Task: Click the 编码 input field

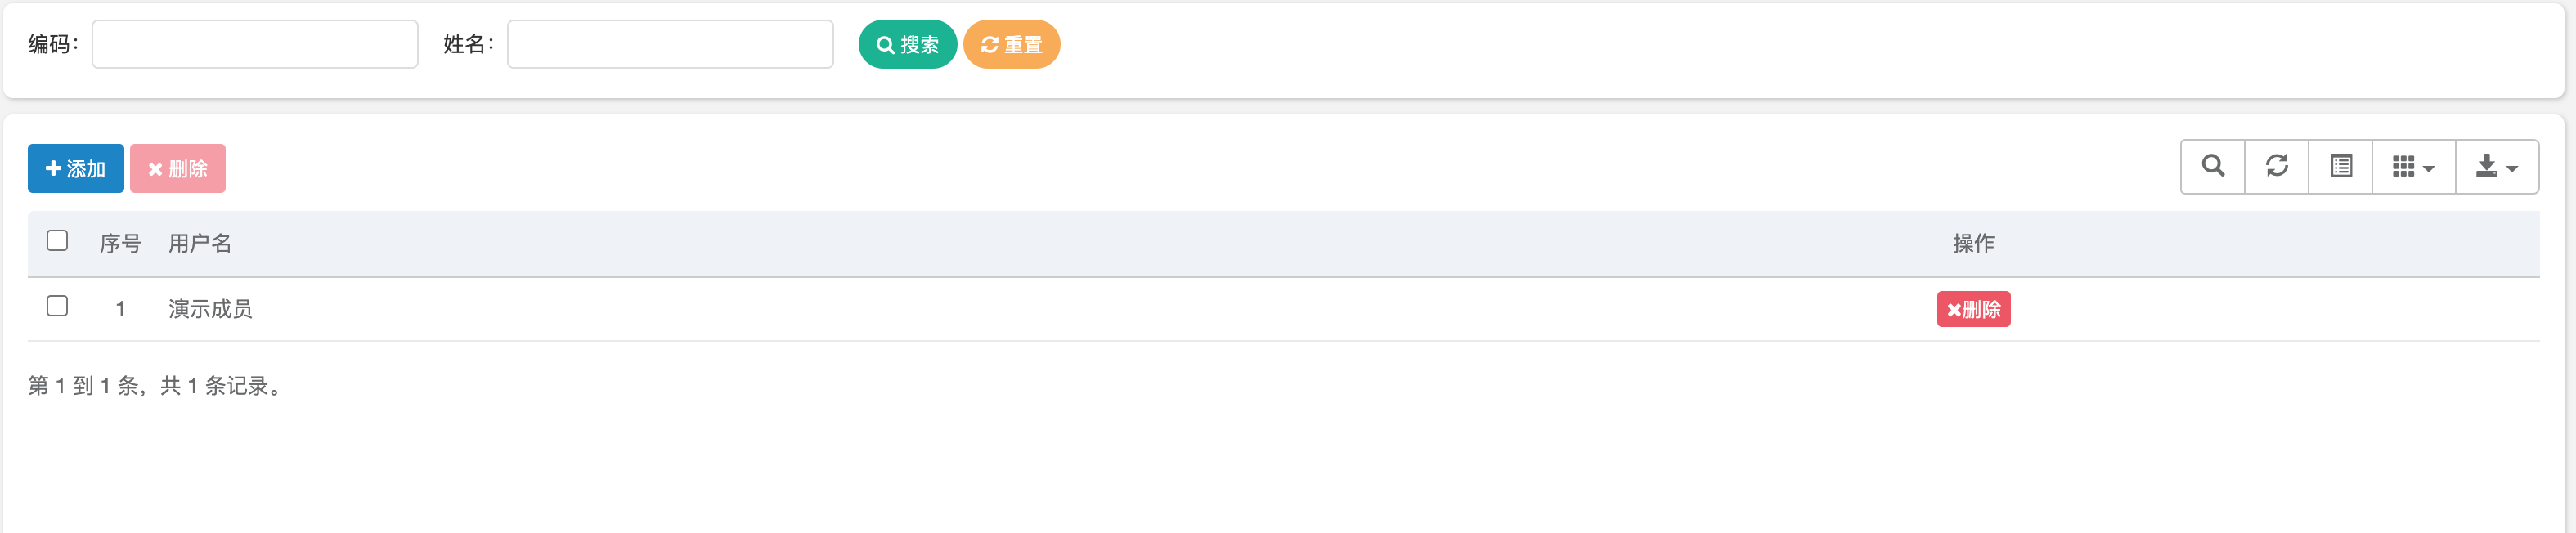Action: (x=255, y=44)
